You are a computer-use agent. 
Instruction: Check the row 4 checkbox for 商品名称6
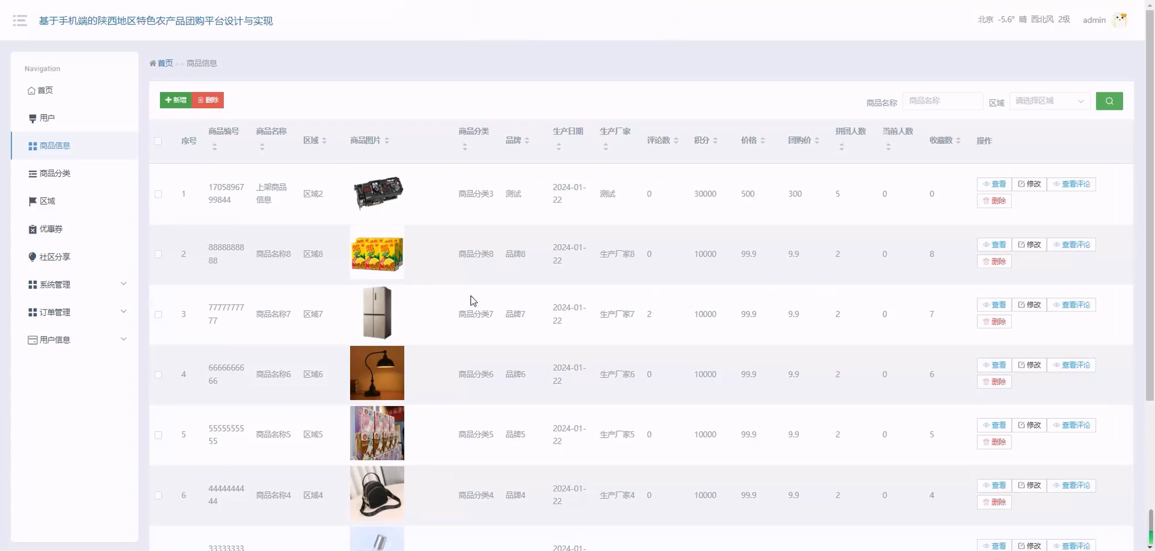point(158,375)
